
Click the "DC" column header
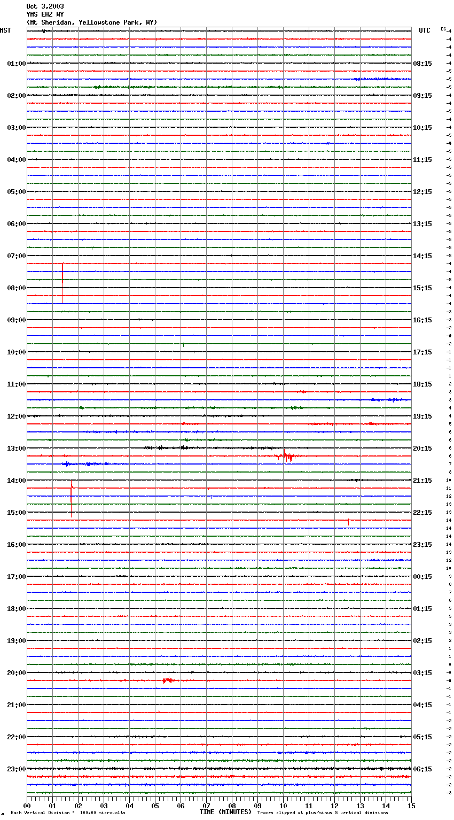click(x=443, y=29)
